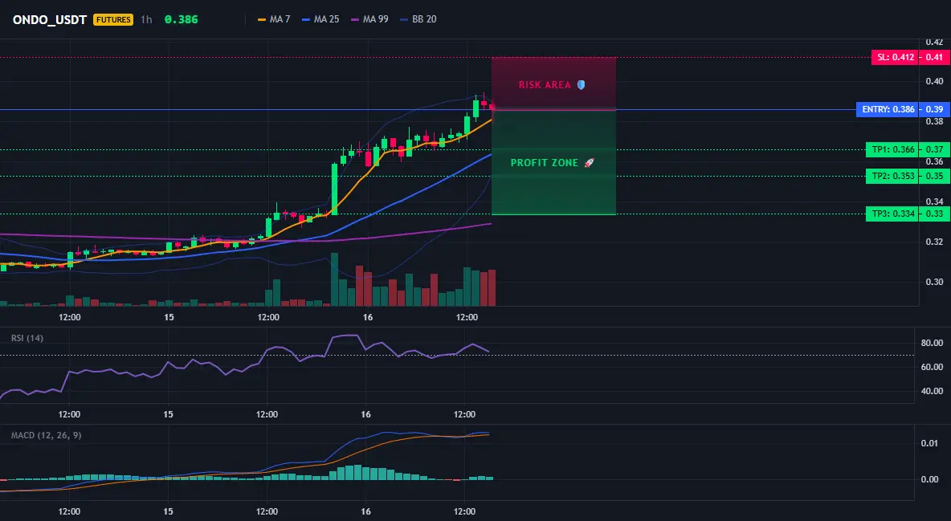This screenshot has width=951, height=521.
Task: Click the 15 date marker on main chart axis
Action: click(169, 317)
